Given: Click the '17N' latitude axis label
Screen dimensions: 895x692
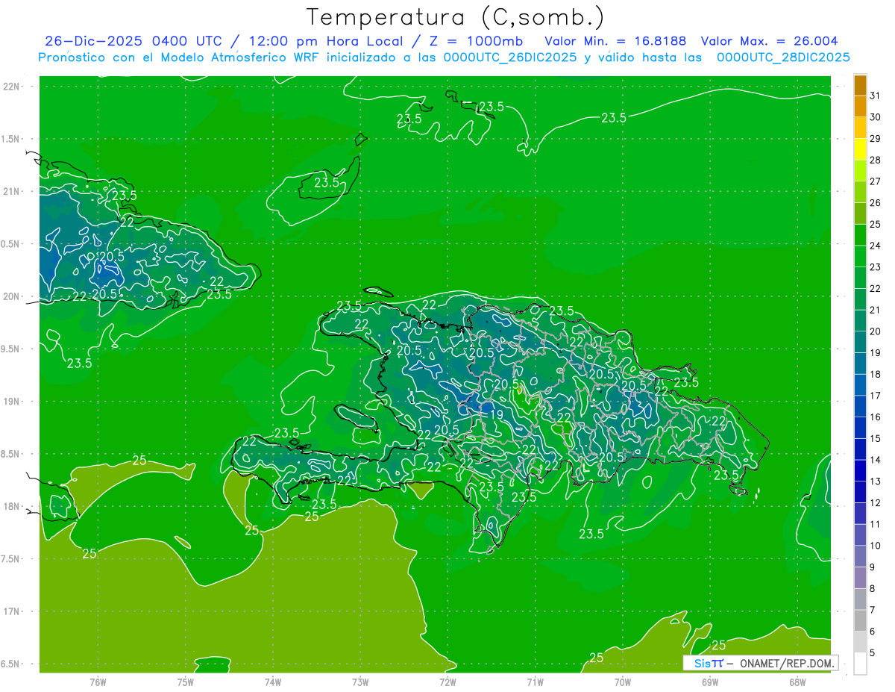Looking at the screenshot, I should pyautogui.click(x=13, y=611).
